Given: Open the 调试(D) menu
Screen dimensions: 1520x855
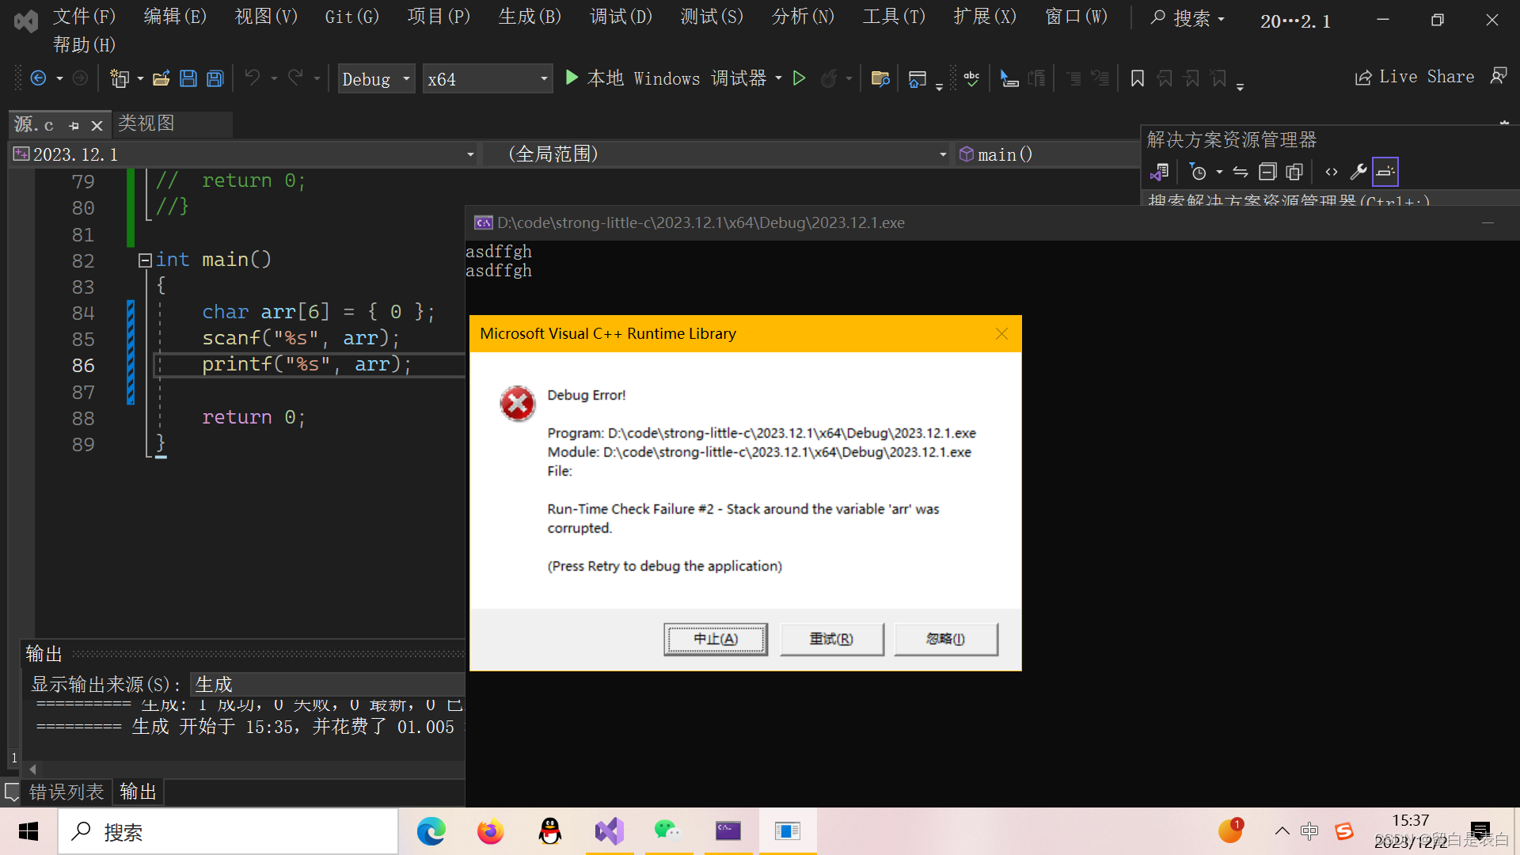Looking at the screenshot, I should [621, 17].
